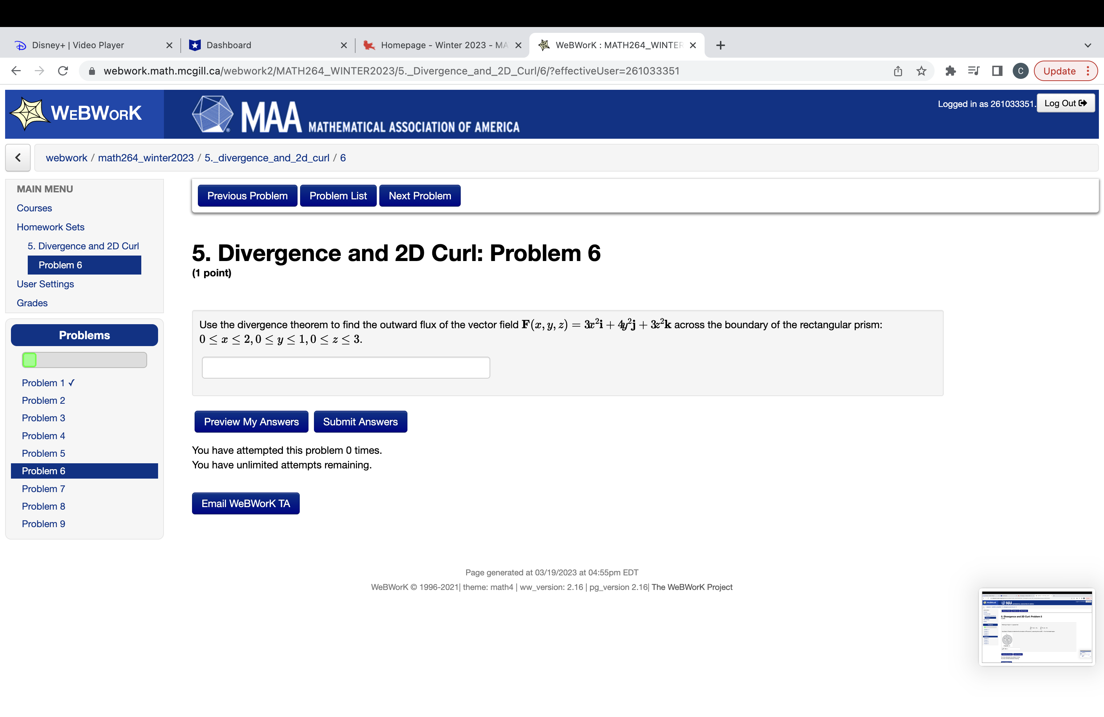
Task: Open the extensions puzzle icon
Action: point(950,71)
